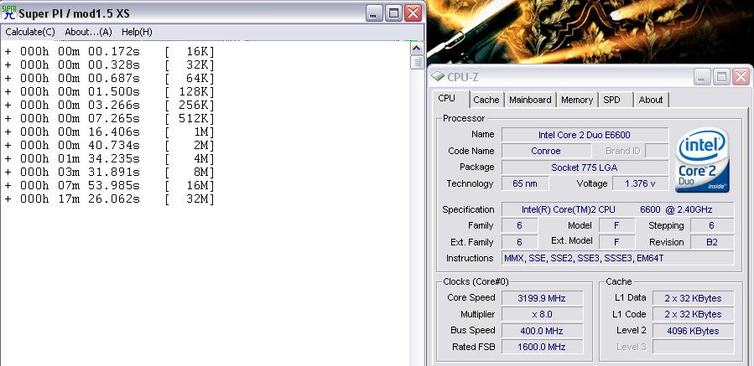This screenshot has height=366, width=754.
Task: Click the 16K result line '00m 00.172s'
Action: (110, 51)
